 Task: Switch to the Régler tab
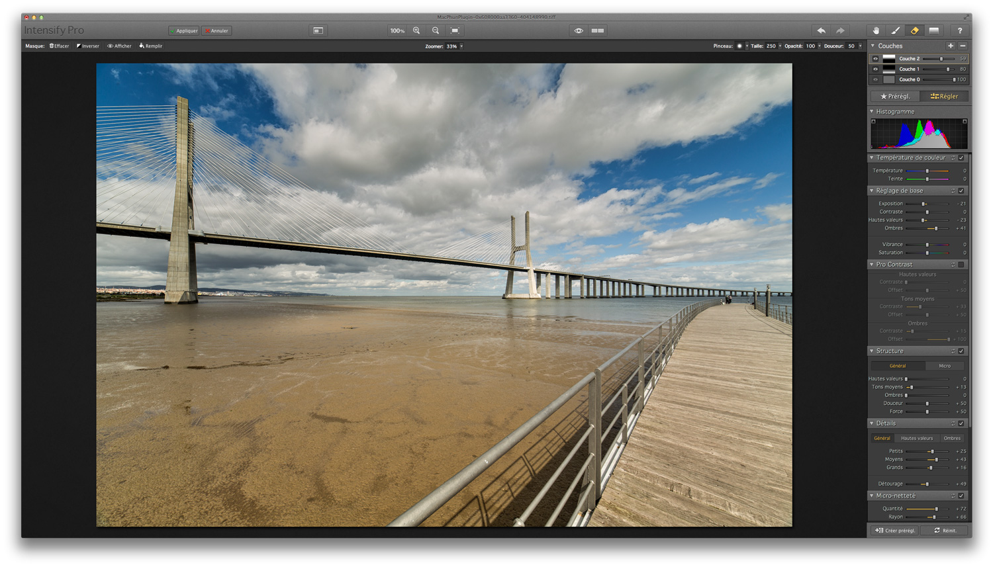point(944,97)
